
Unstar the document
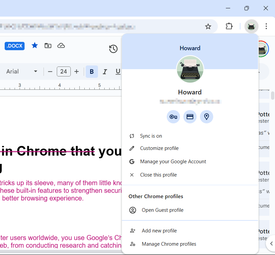pos(35,46)
